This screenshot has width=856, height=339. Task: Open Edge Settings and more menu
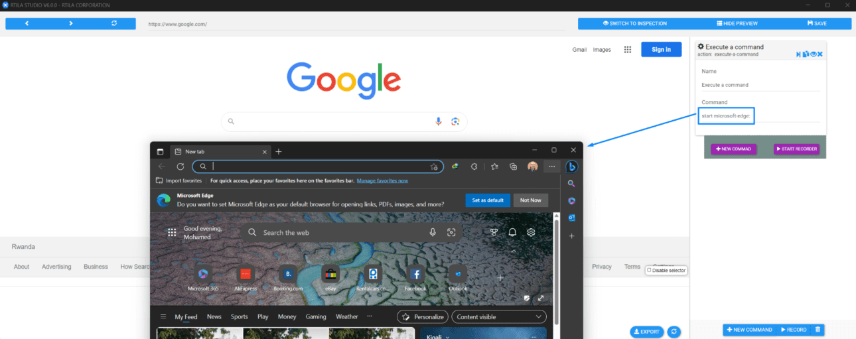(x=552, y=167)
